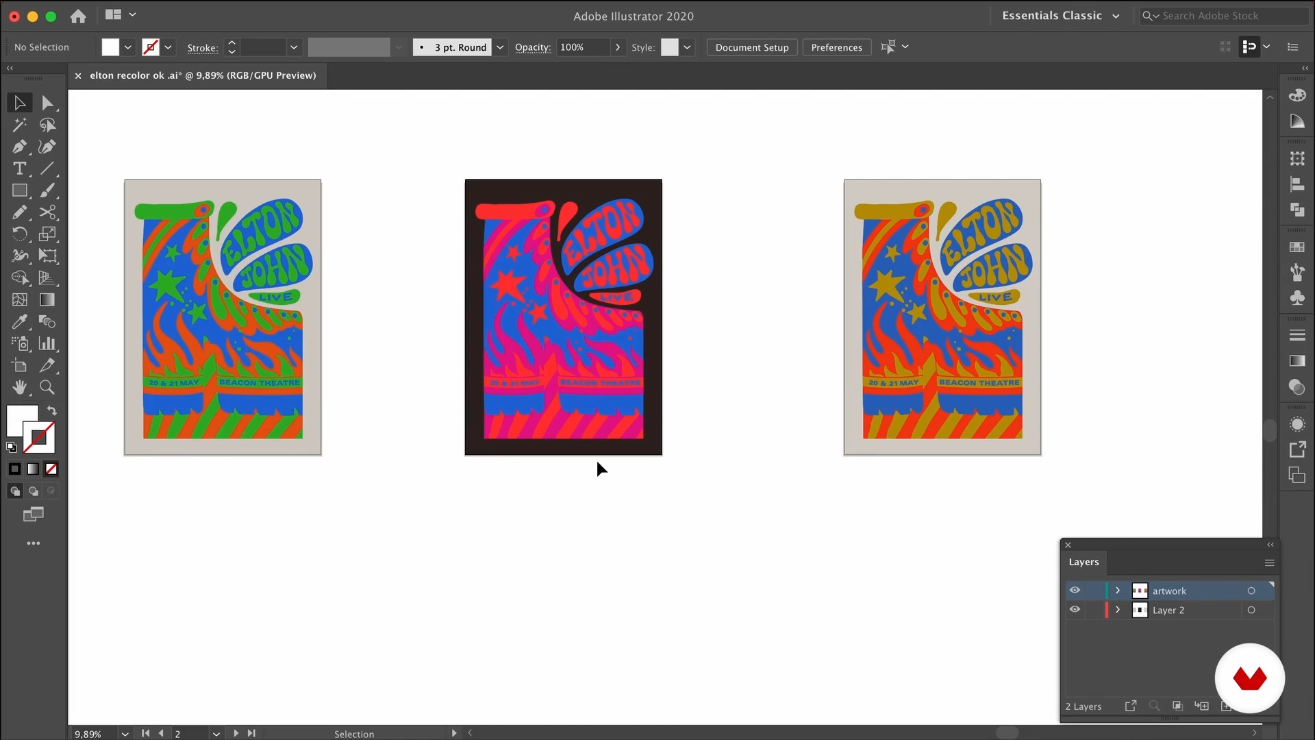1315x740 pixels.
Task: Target the Layer 2 circle
Action: click(1251, 610)
